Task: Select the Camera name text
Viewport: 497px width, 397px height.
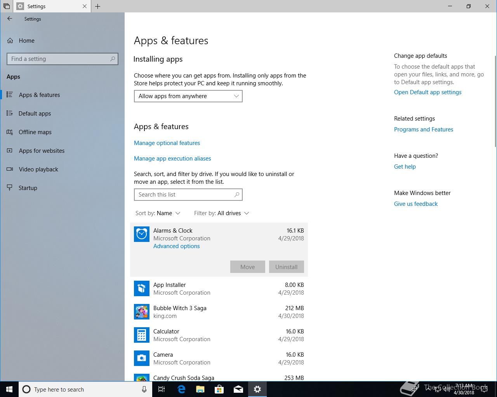Action: 163,355
